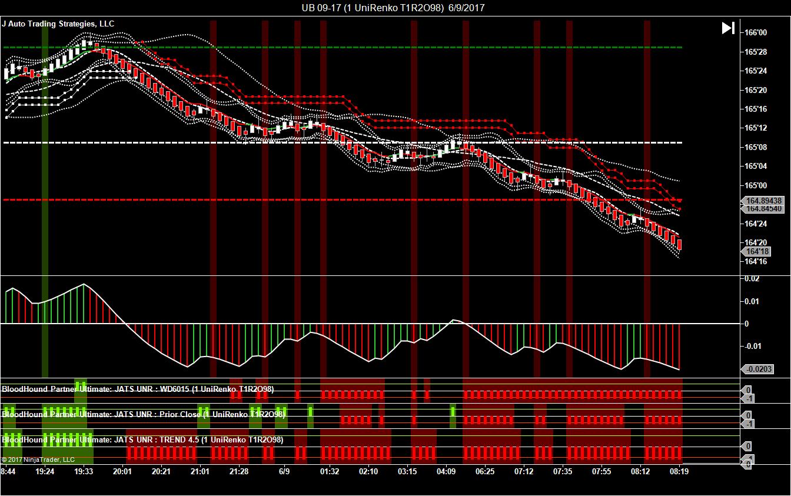This screenshot has width=791, height=496.
Task: Select the BloodHound TREND 4.5 indicator label
Action: 142,440
